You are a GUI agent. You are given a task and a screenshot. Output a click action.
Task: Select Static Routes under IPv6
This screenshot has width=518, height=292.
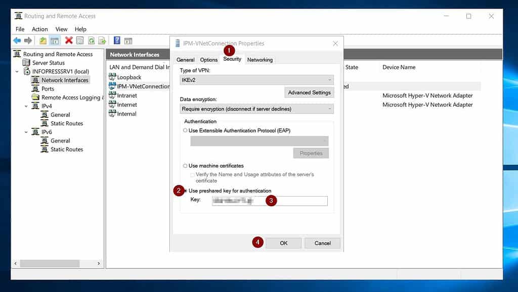(67, 149)
